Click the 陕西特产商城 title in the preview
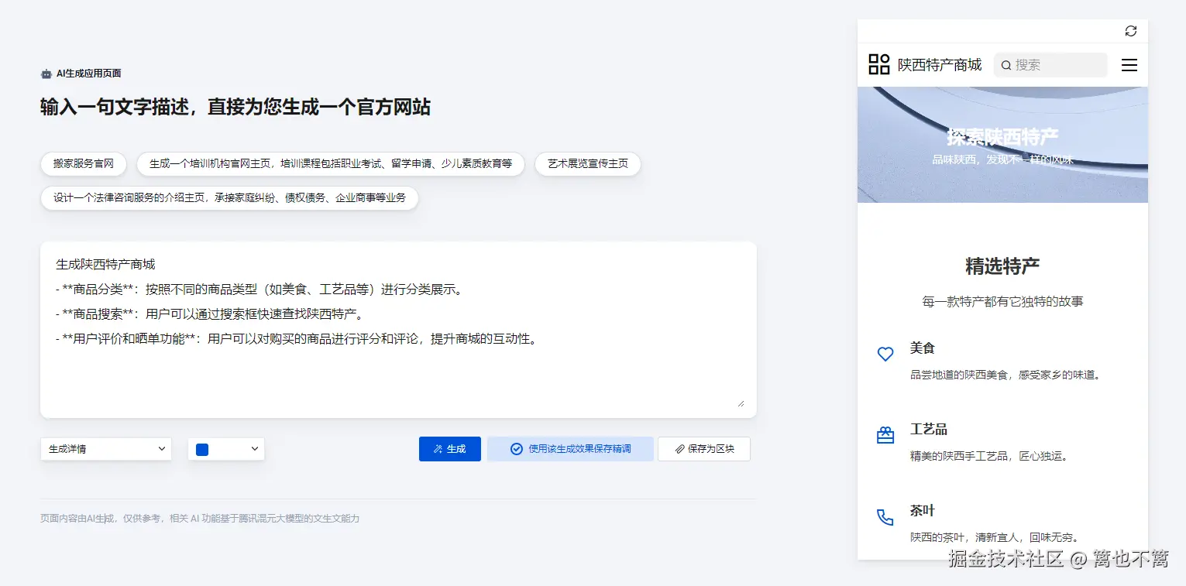Viewport: 1186px width, 586px height. pyautogui.click(x=940, y=65)
